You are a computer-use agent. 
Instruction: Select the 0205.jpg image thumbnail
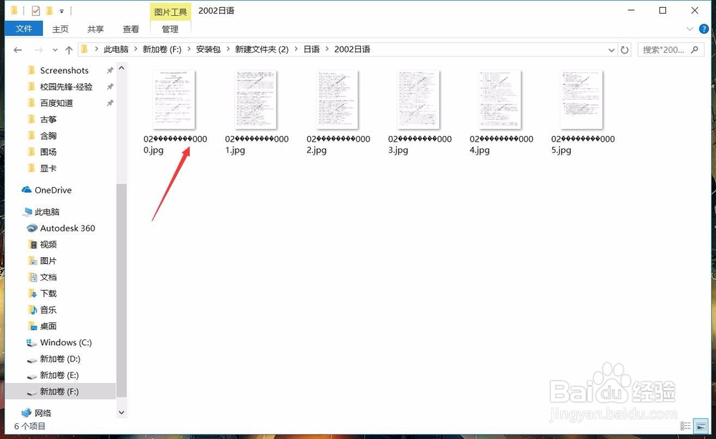pyautogui.click(x=581, y=100)
